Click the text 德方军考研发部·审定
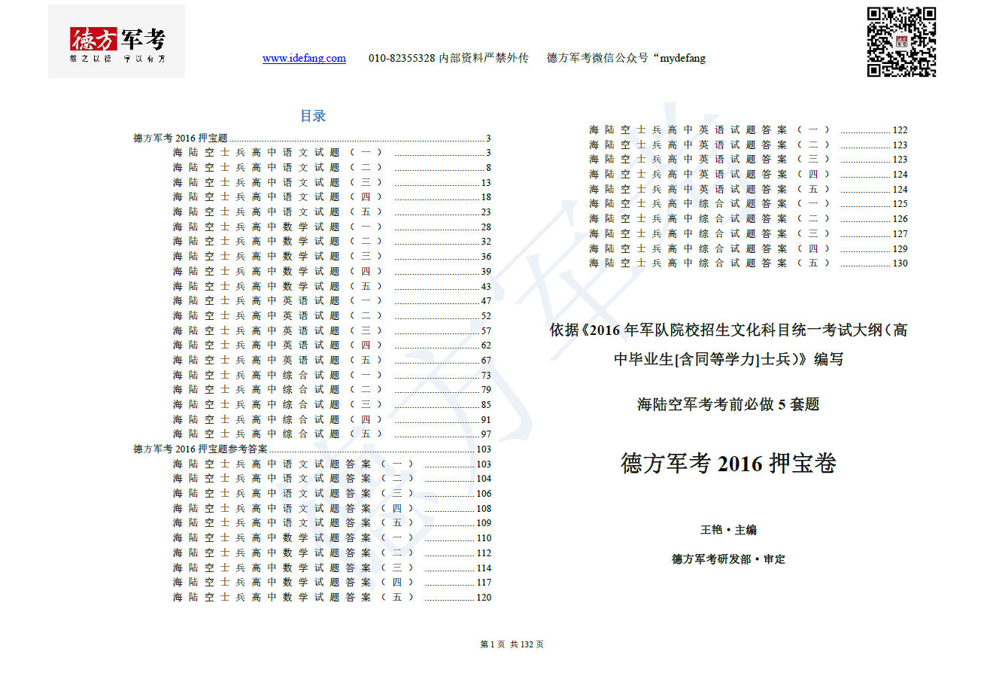The width and height of the screenshot is (984, 691). point(728,559)
